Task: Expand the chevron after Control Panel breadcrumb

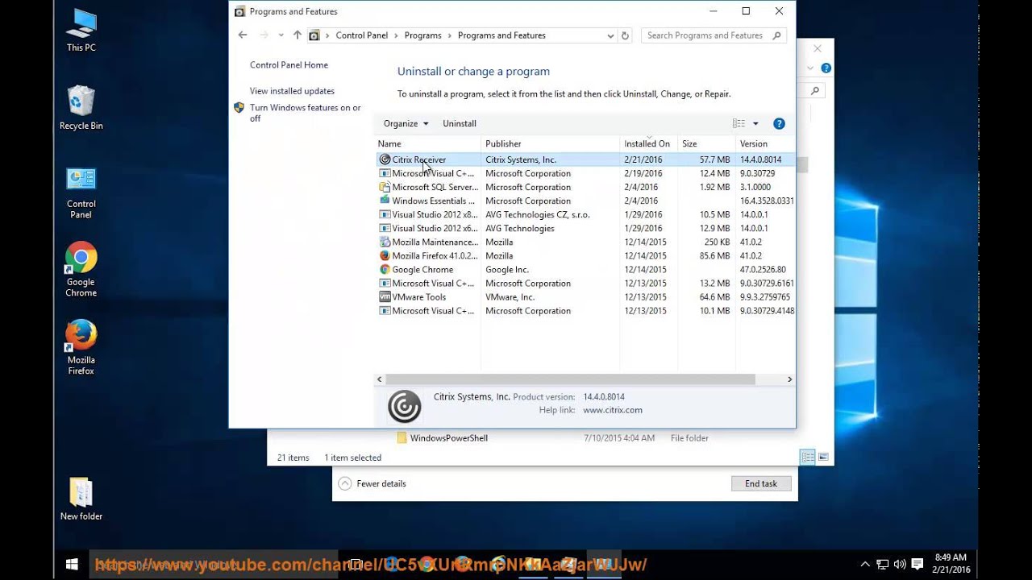Action: 396,35
